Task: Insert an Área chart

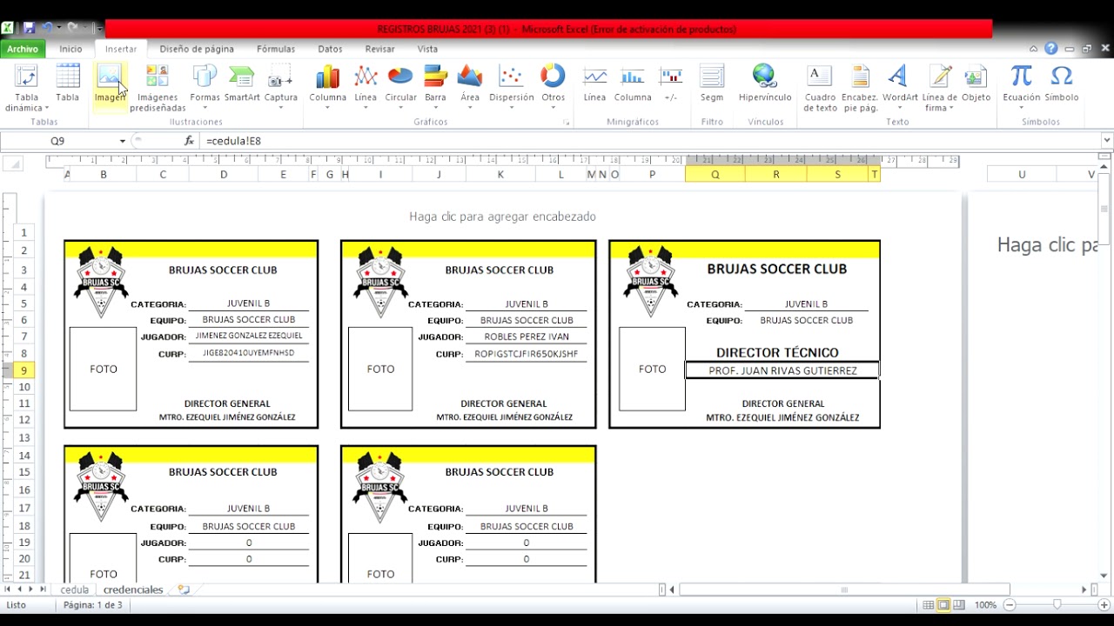Action: pos(470,89)
